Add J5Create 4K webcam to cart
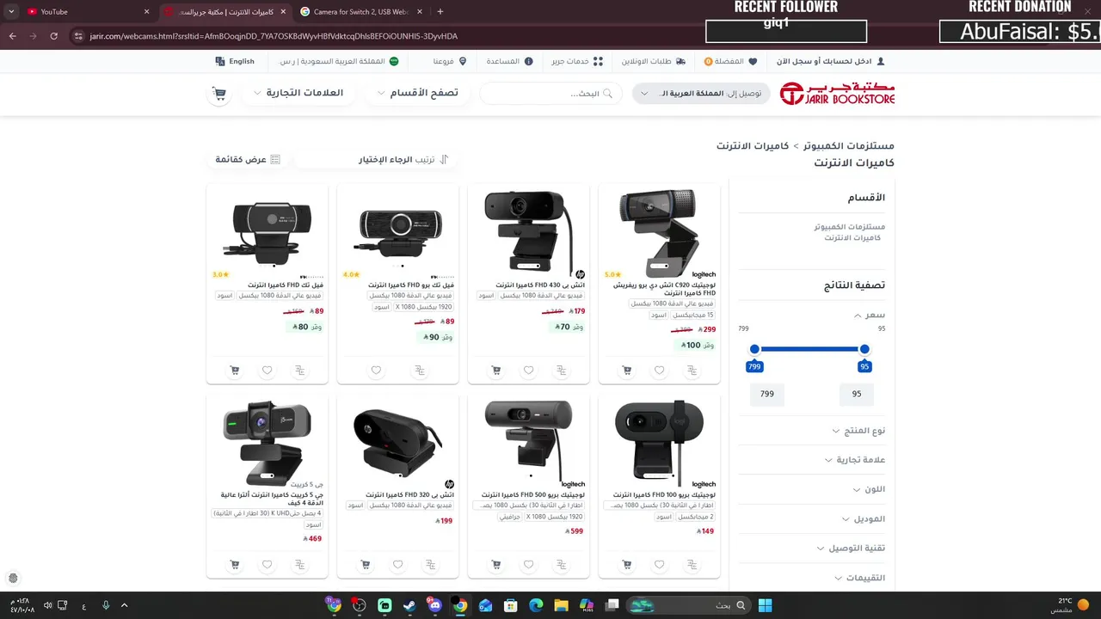The image size is (1101, 619). coord(234,565)
